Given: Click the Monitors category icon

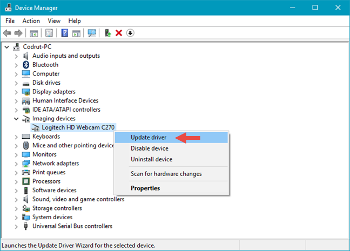Looking at the screenshot, I should coord(26,154).
